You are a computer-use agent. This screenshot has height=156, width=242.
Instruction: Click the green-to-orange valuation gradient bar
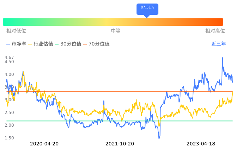coord(113,22)
